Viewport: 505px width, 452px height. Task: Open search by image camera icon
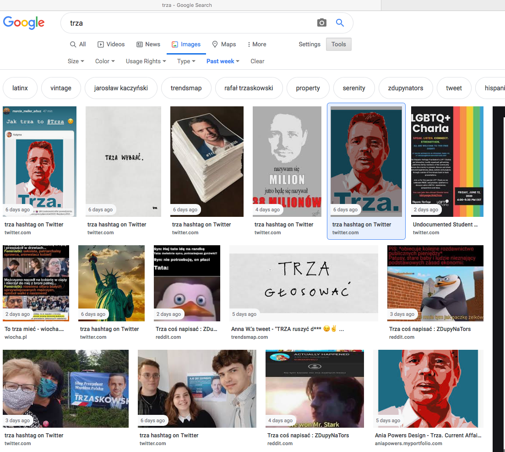pos(321,23)
